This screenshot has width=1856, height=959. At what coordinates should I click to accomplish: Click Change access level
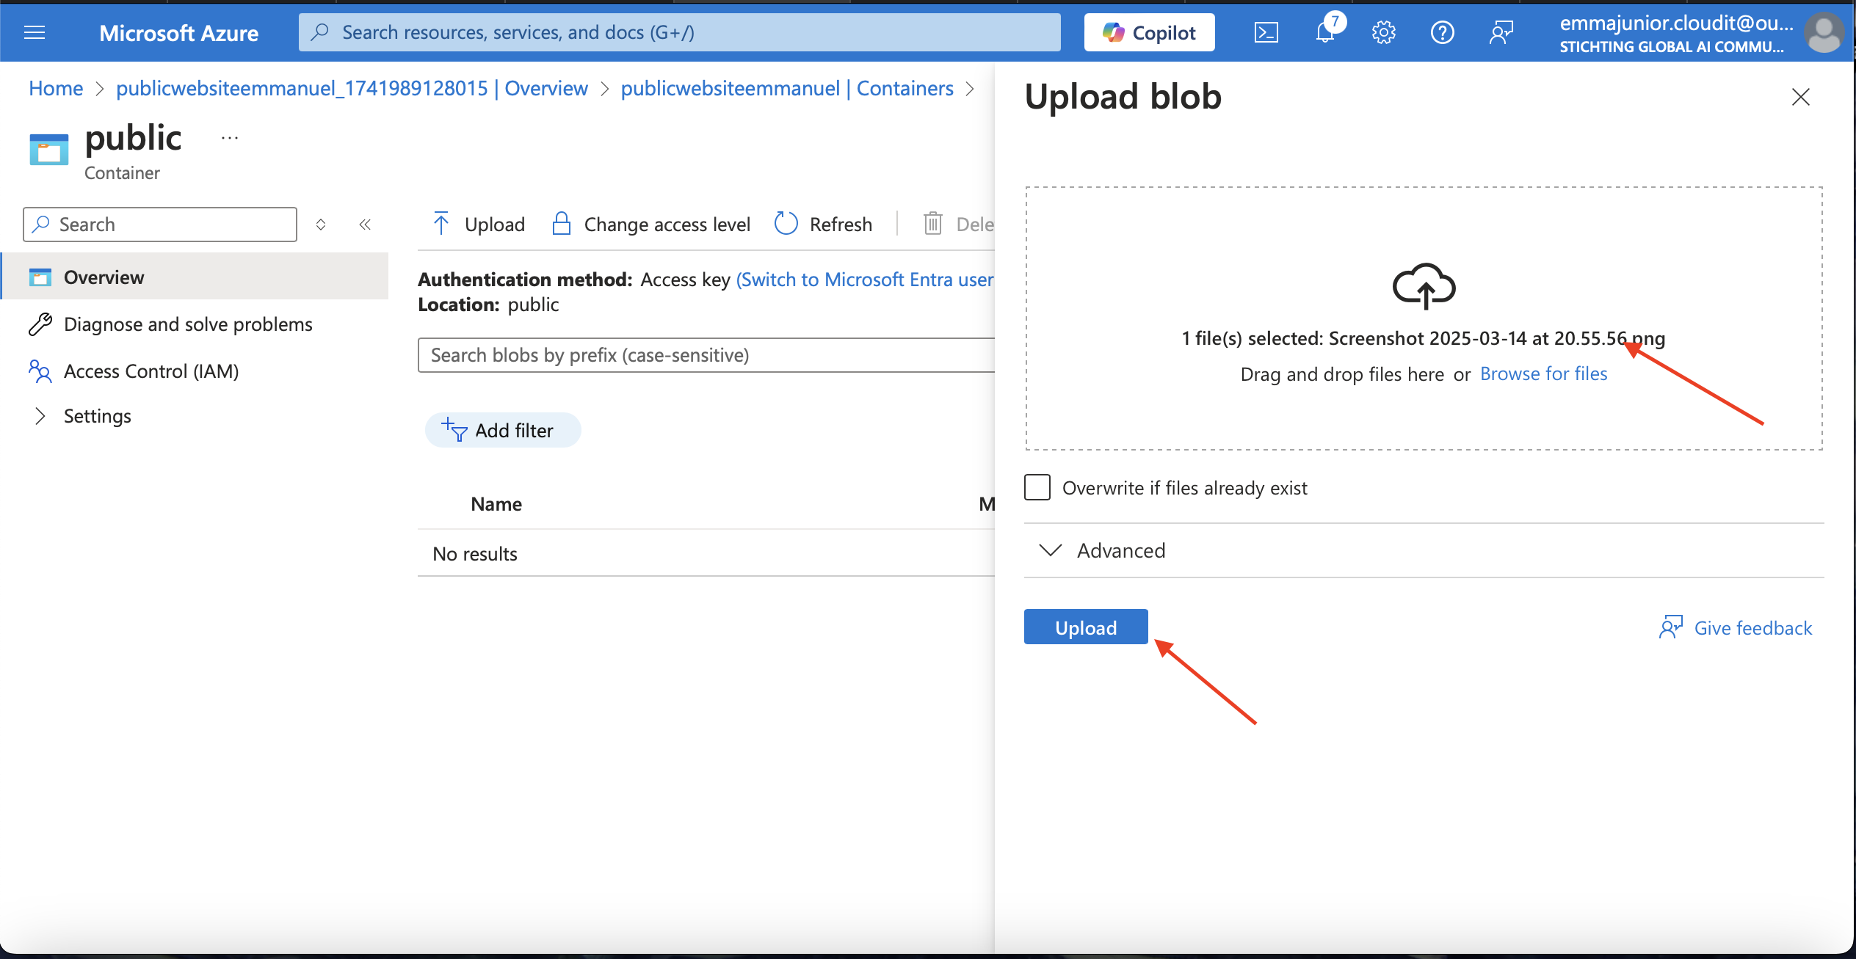click(651, 224)
